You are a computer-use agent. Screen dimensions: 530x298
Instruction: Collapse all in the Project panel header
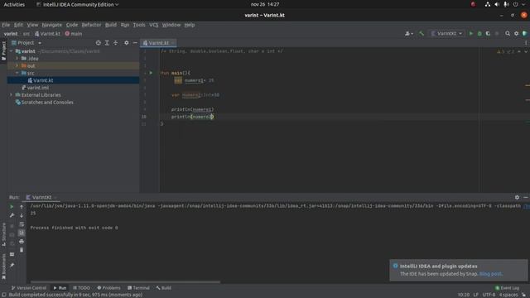click(x=116, y=43)
